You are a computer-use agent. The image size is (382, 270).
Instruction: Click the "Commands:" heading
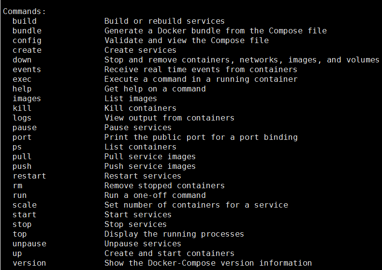[x=24, y=12]
